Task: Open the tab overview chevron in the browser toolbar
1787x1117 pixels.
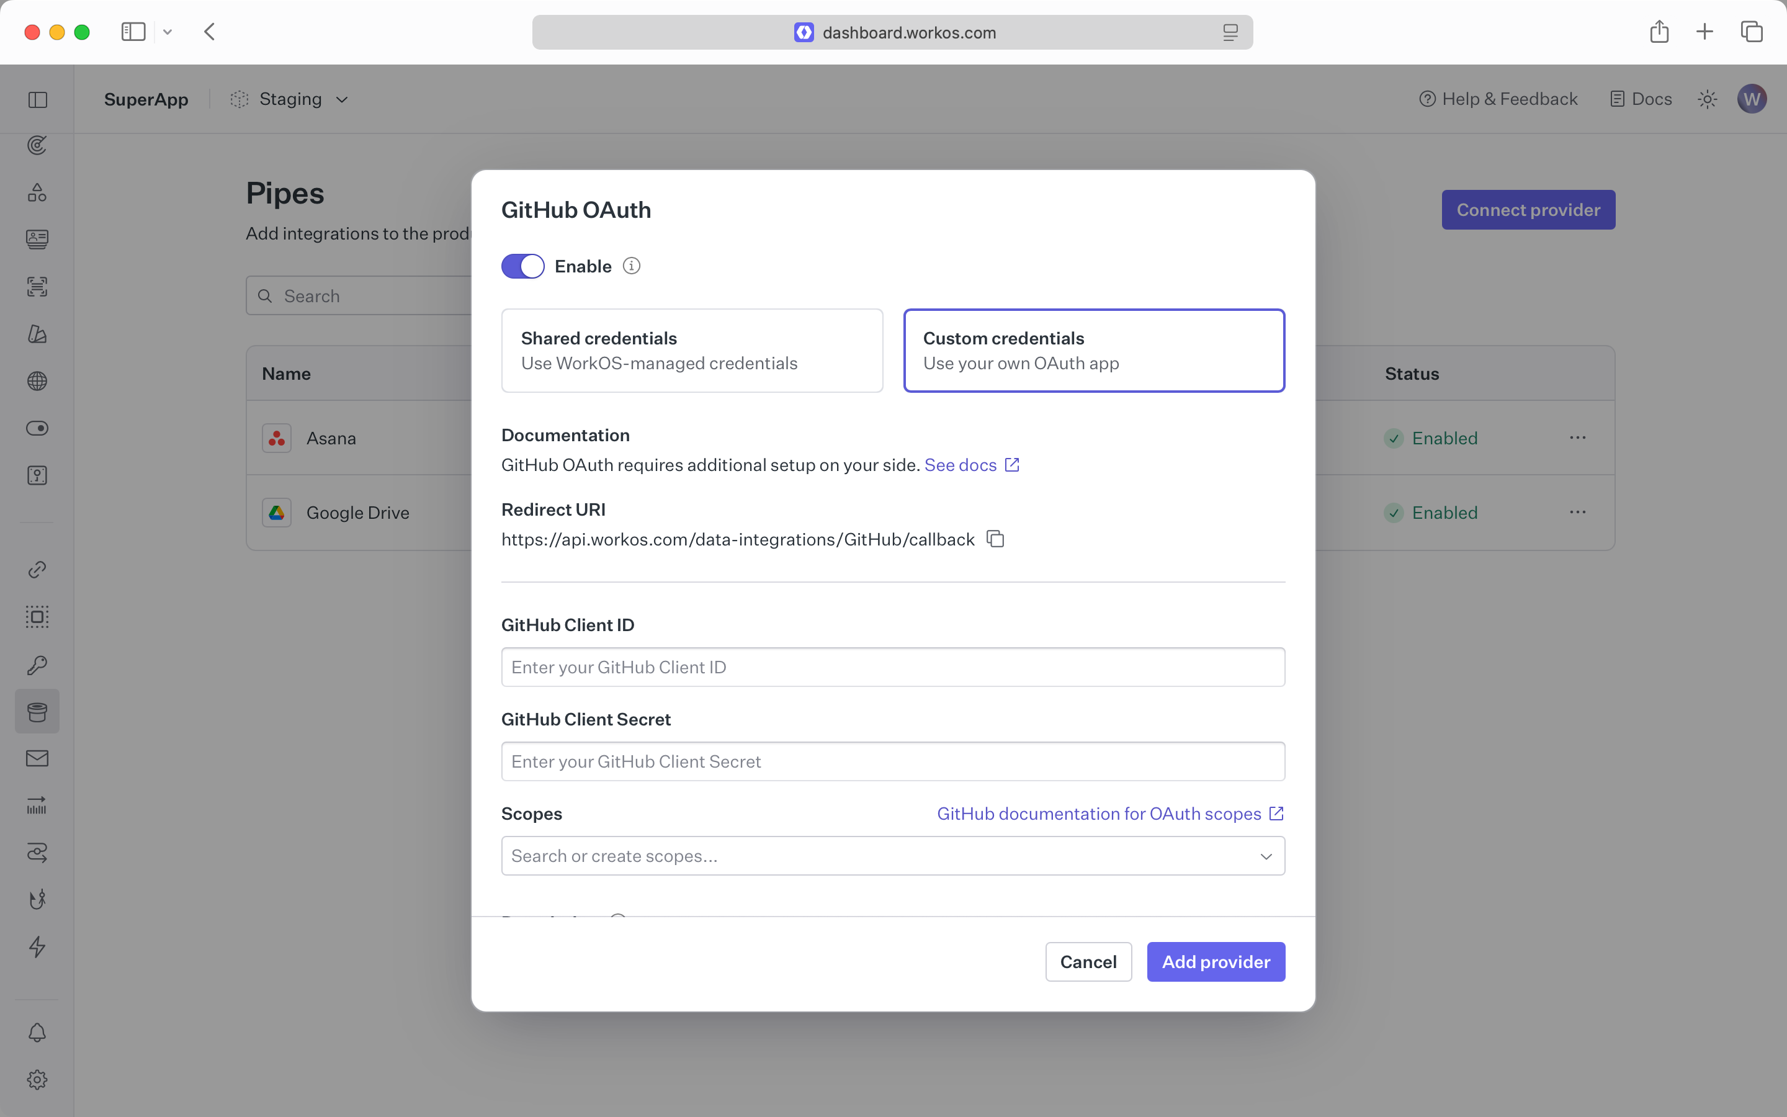Action: point(168,32)
